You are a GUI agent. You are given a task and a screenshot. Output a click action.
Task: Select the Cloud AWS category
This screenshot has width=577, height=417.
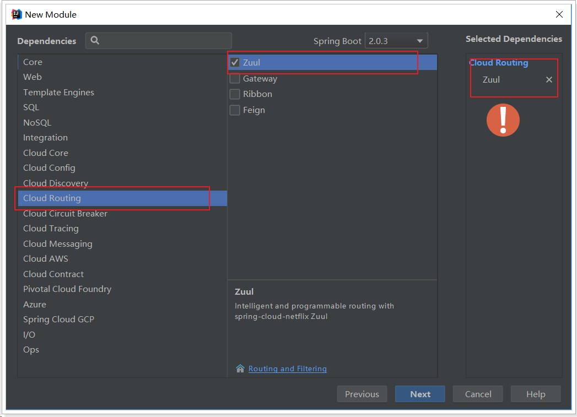pos(122,259)
